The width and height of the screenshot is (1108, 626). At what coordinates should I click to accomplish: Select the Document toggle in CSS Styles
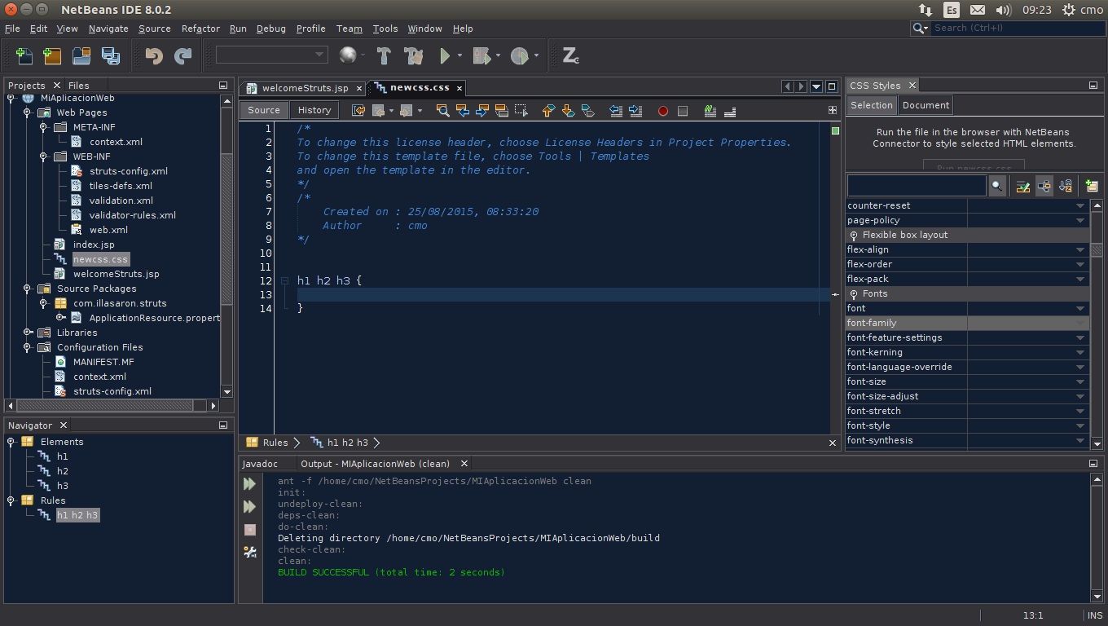(x=926, y=105)
